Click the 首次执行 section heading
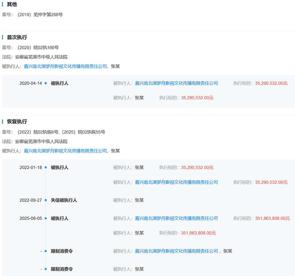Image resolution: width=295 pixels, height=276 pixels. coord(17,38)
